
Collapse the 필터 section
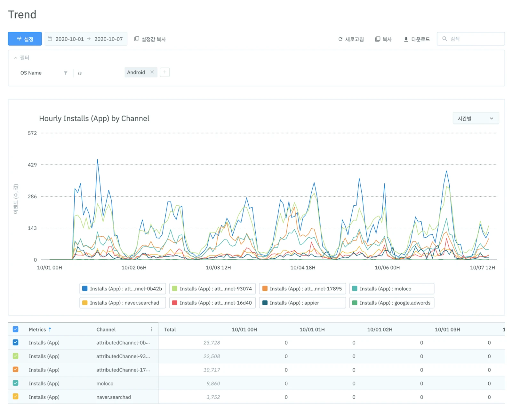[x=16, y=58]
